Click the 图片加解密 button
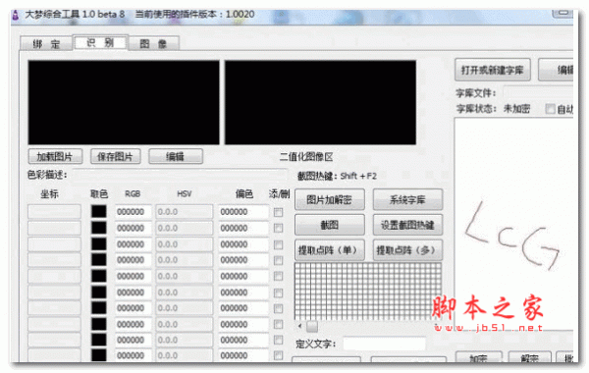The height and width of the screenshot is (373, 589). 330,199
